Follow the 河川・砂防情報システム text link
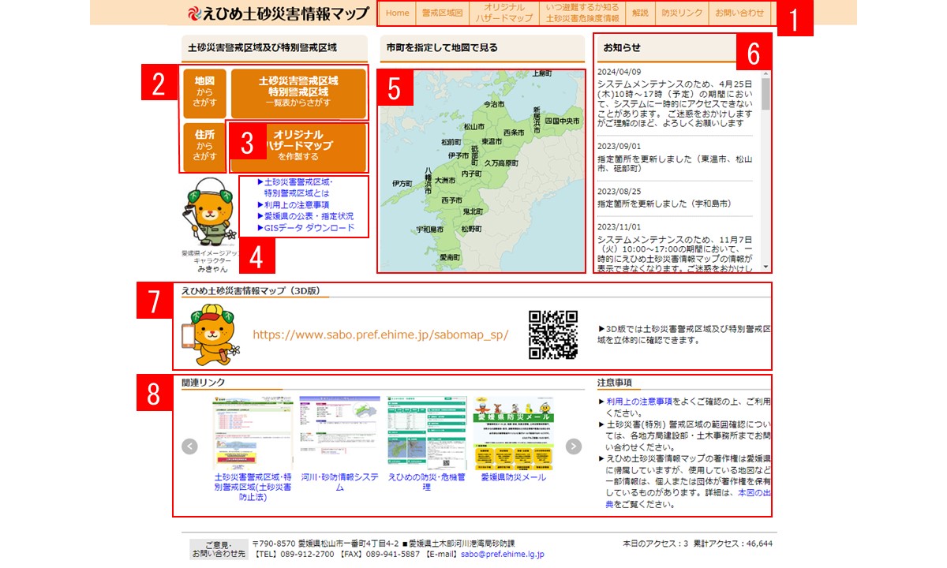Image resolution: width=947 pixels, height=568 pixels. (339, 482)
